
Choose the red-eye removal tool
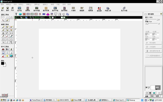click(x=3, y=49)
